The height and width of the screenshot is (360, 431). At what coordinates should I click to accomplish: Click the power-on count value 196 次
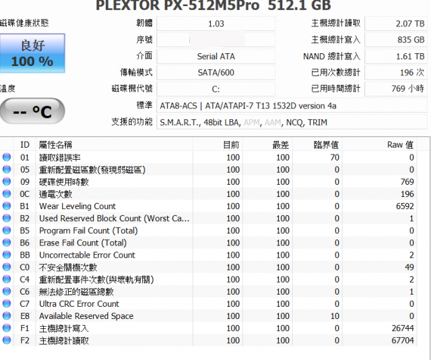pyautogui.click(x=396, y=72)
